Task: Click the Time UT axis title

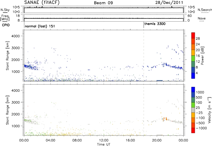Action: (x=104, y=144)
